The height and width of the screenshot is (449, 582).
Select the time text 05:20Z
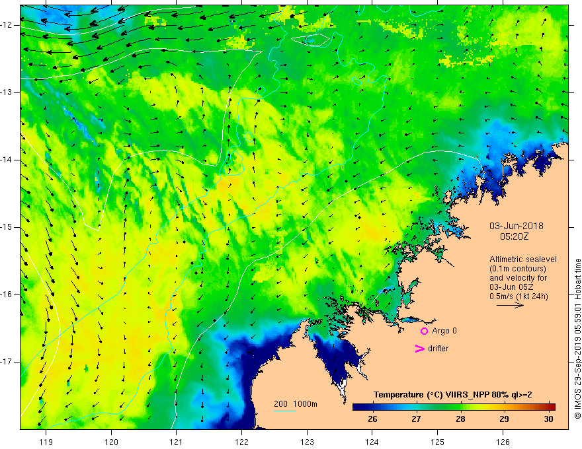click(514, 236)
